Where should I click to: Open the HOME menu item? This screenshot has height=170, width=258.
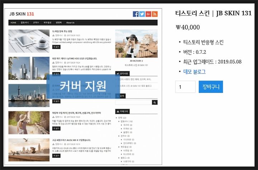point(13,22)
